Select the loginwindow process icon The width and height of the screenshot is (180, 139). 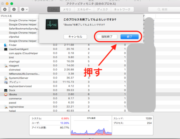click(x=5, y=107)
